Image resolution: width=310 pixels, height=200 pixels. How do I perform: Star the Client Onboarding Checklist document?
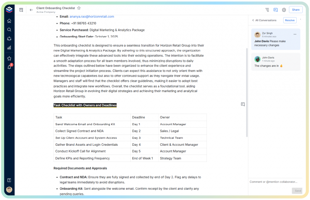point(79,8)
